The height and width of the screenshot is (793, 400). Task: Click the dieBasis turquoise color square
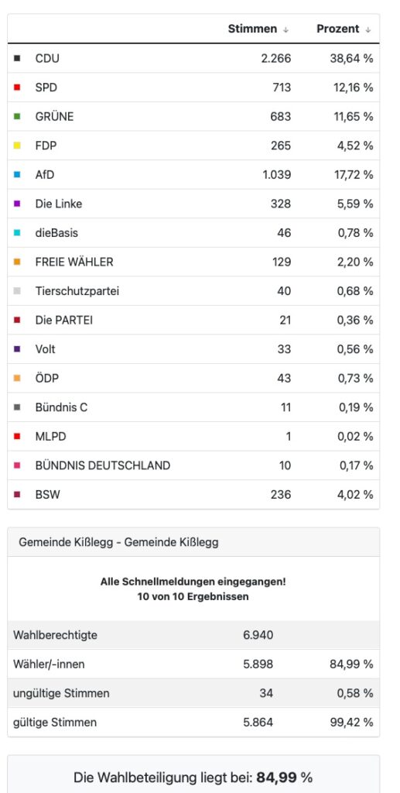(17, 233)
